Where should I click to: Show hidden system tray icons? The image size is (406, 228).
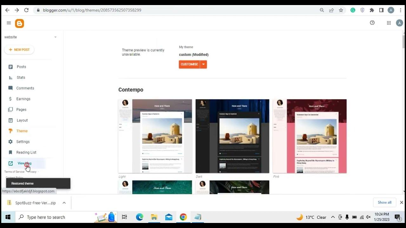333,217
